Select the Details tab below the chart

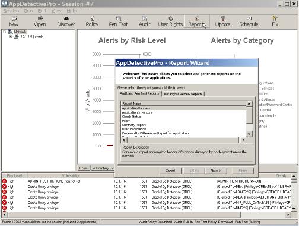click(84, 168)
